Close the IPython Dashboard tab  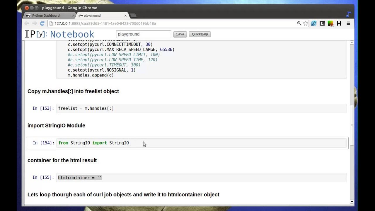73,16
